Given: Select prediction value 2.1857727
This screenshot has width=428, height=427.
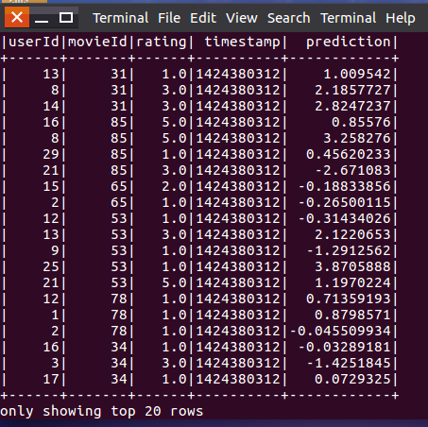Looking at the screenshot, I should pyautogui.click(x=352, y=91).
